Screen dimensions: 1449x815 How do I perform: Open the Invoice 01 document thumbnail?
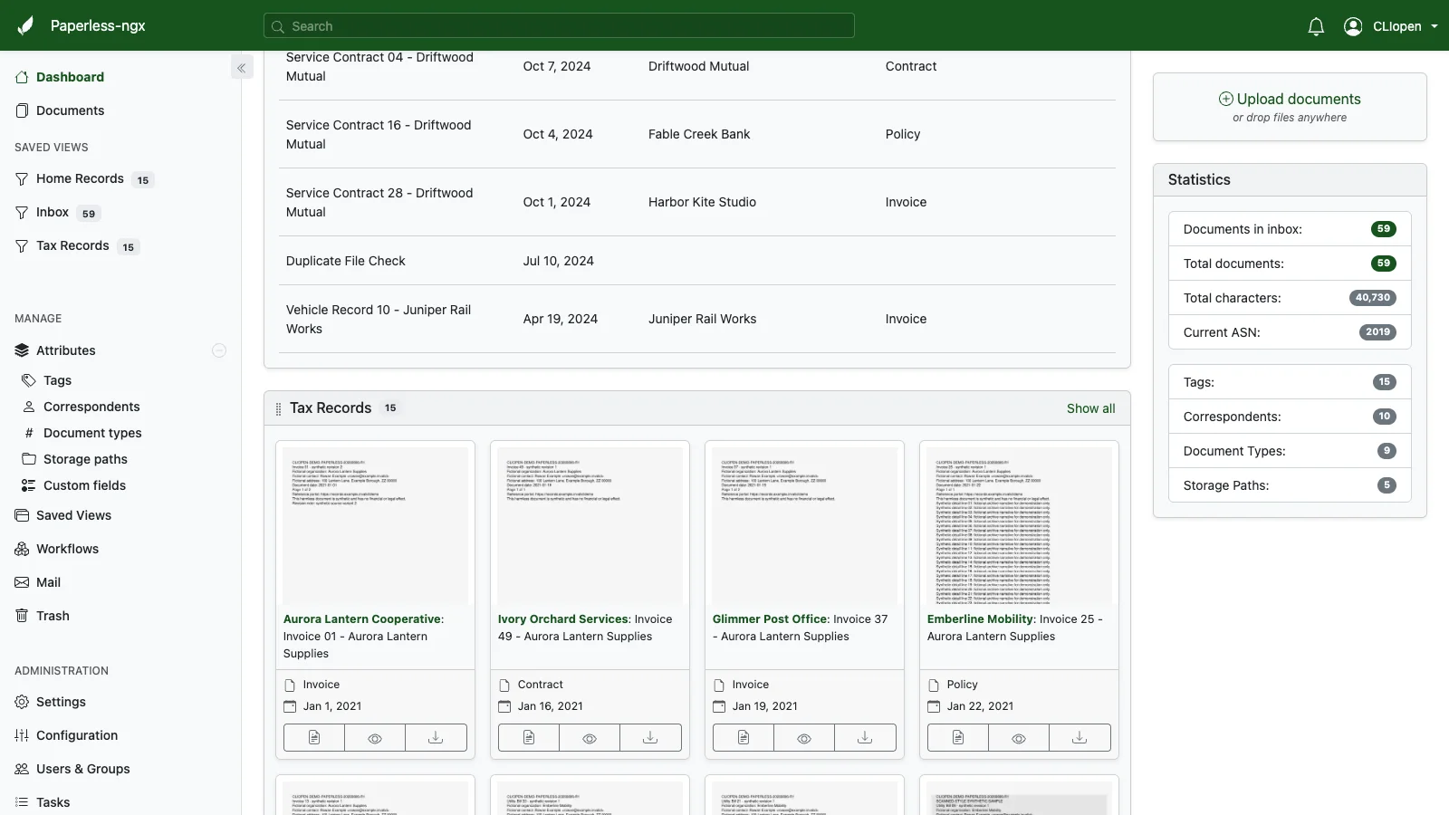tap(375, 526)
